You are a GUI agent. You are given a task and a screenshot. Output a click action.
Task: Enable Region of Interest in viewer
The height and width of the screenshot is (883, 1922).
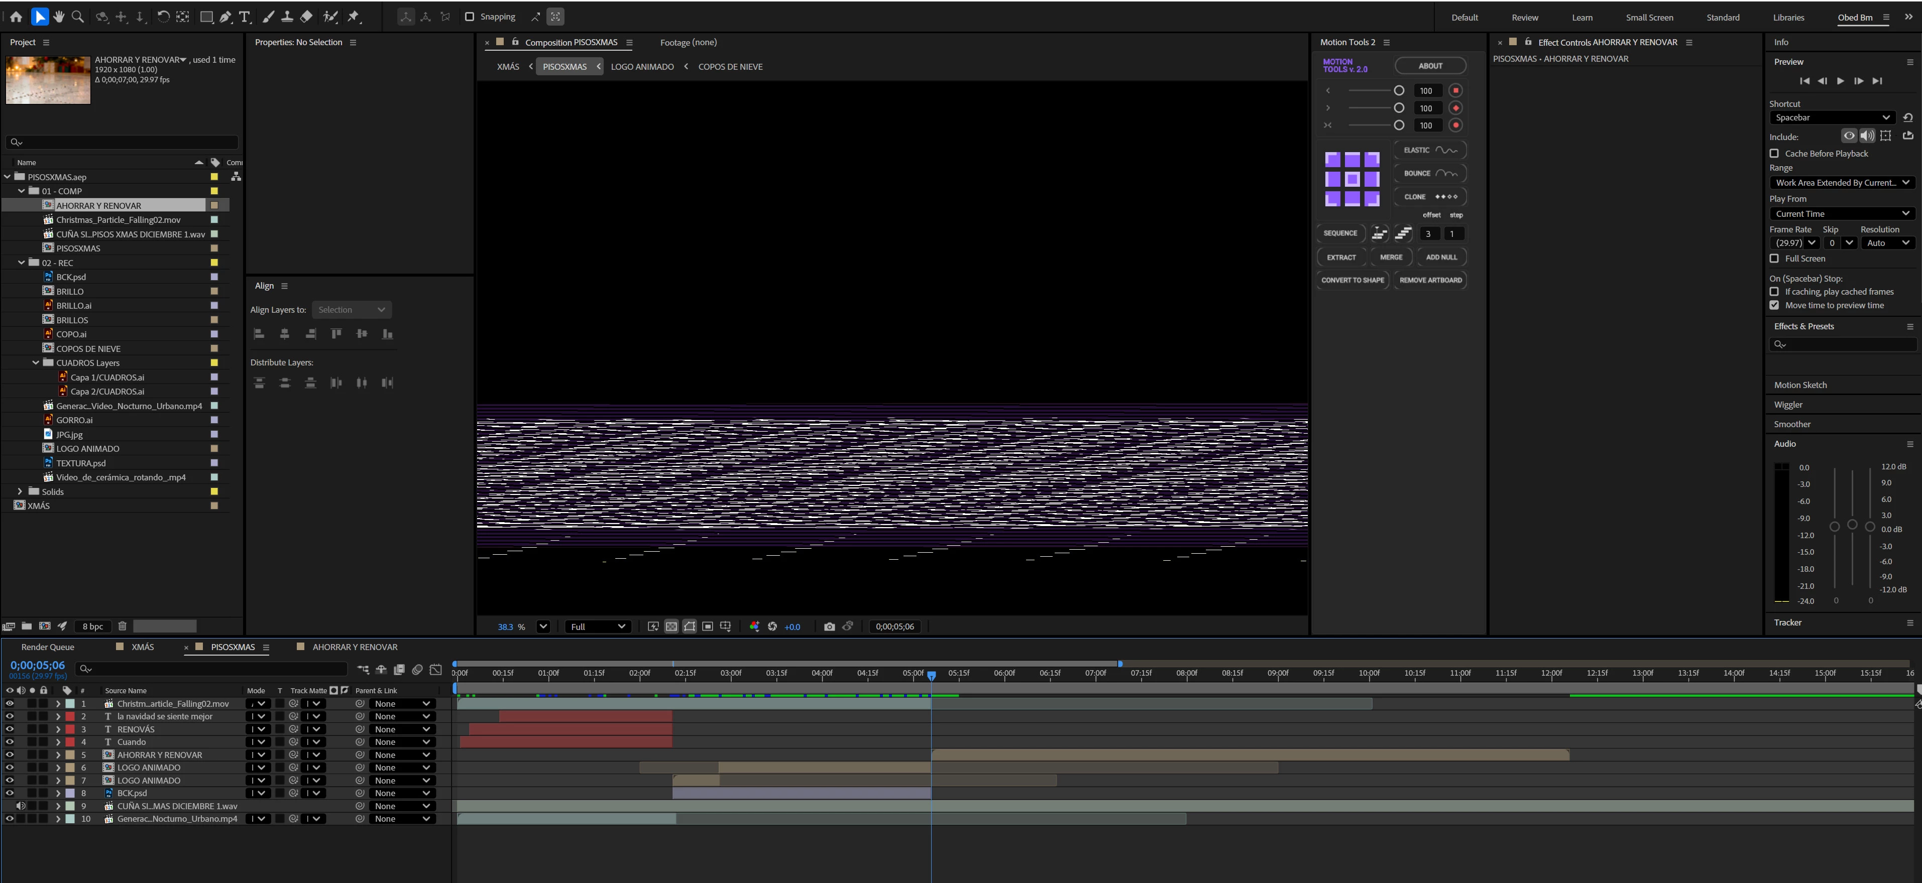pyautogui.click(x=707, y=626)
